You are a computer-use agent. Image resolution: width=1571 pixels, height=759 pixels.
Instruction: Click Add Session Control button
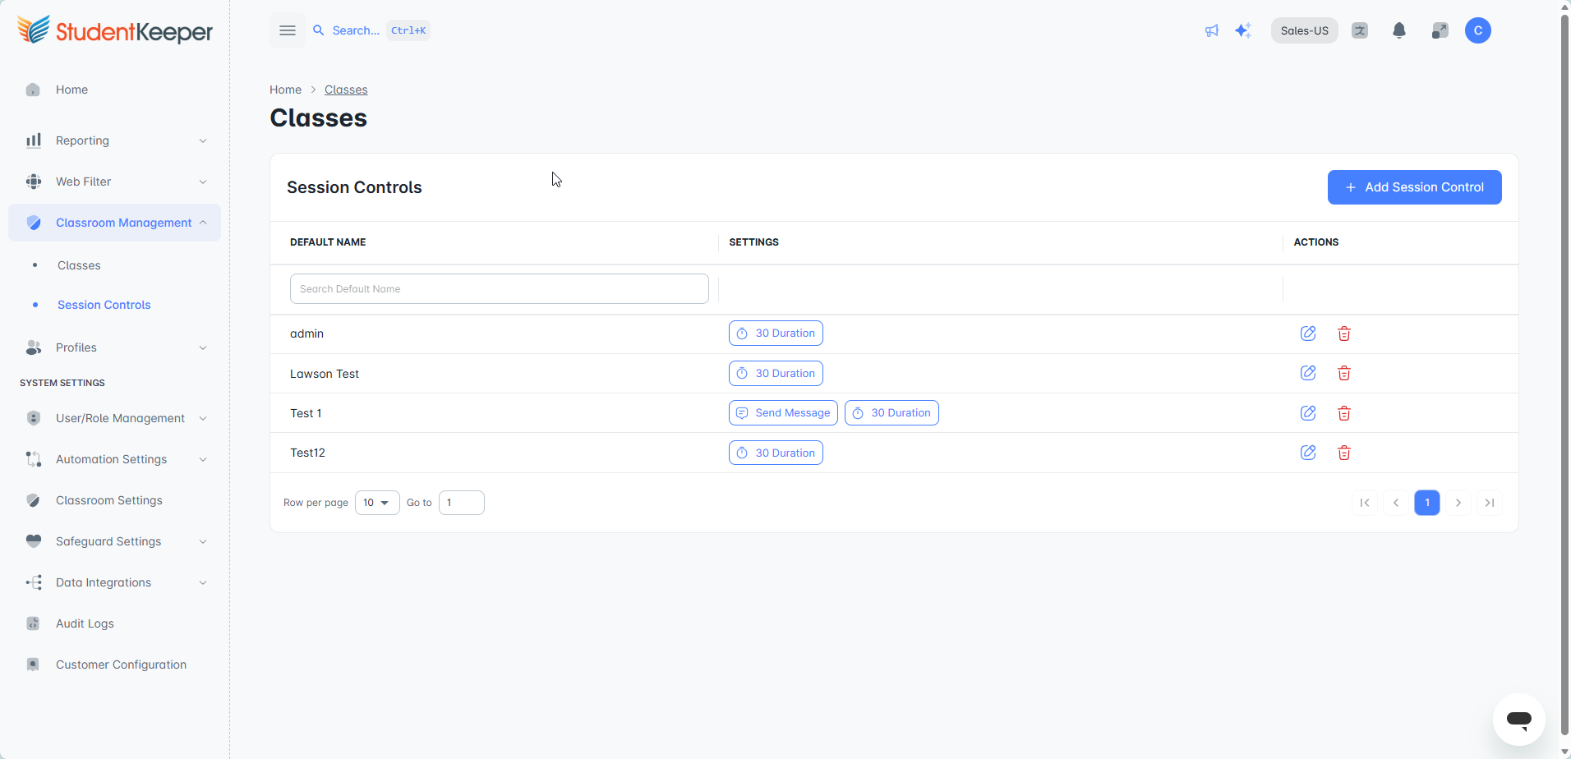(x=1414, y=187)
